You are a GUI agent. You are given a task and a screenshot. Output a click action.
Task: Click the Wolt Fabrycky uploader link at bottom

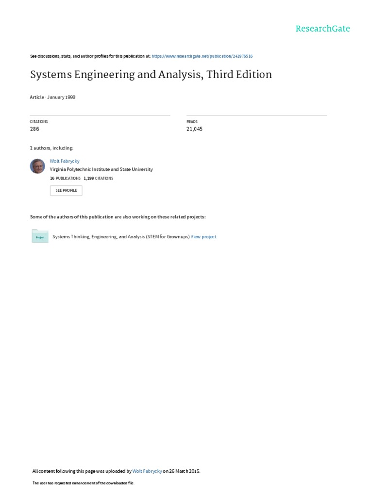click(x=147, y=471)
